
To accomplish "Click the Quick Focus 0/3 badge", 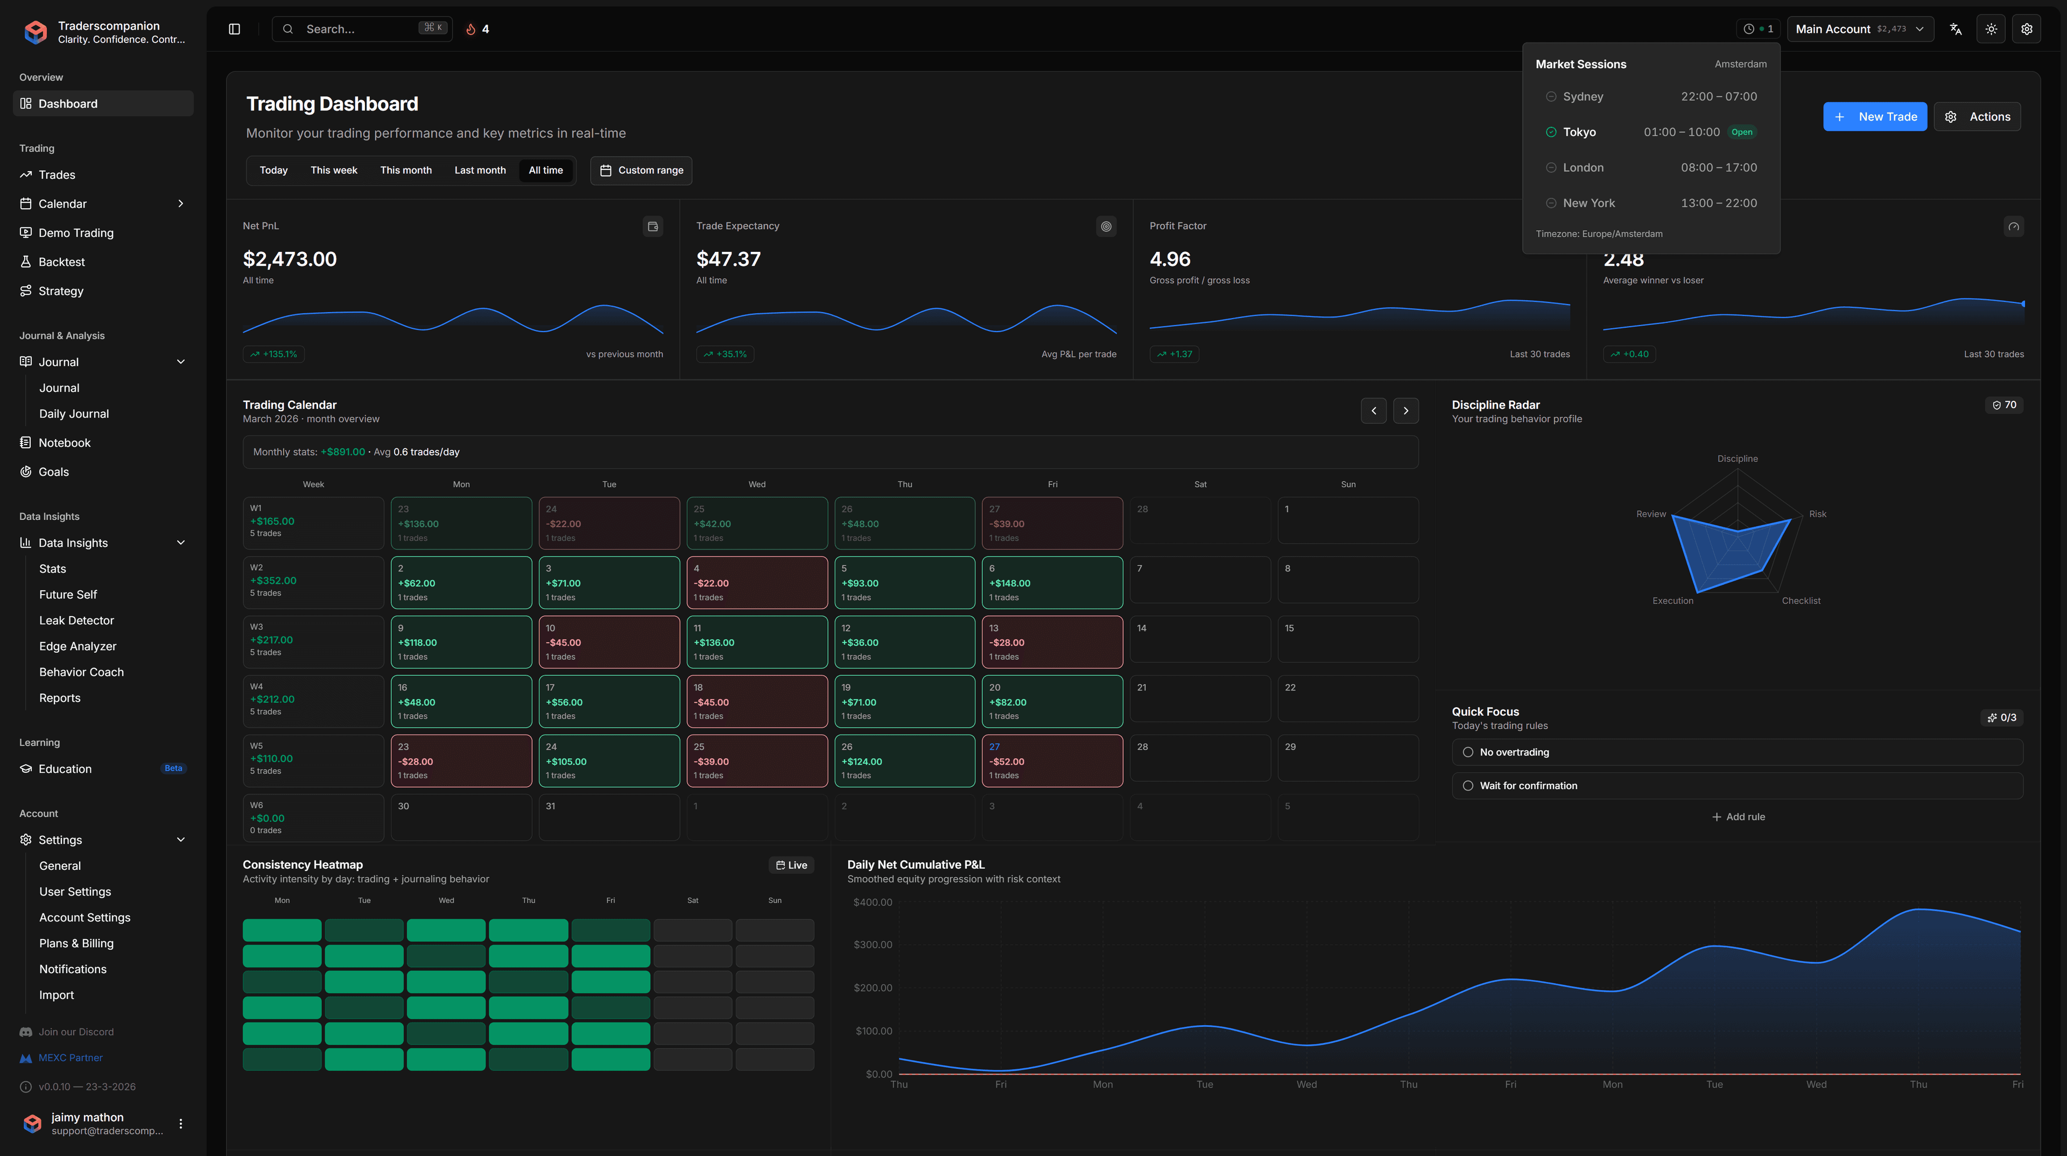I will pos(2002,717).
